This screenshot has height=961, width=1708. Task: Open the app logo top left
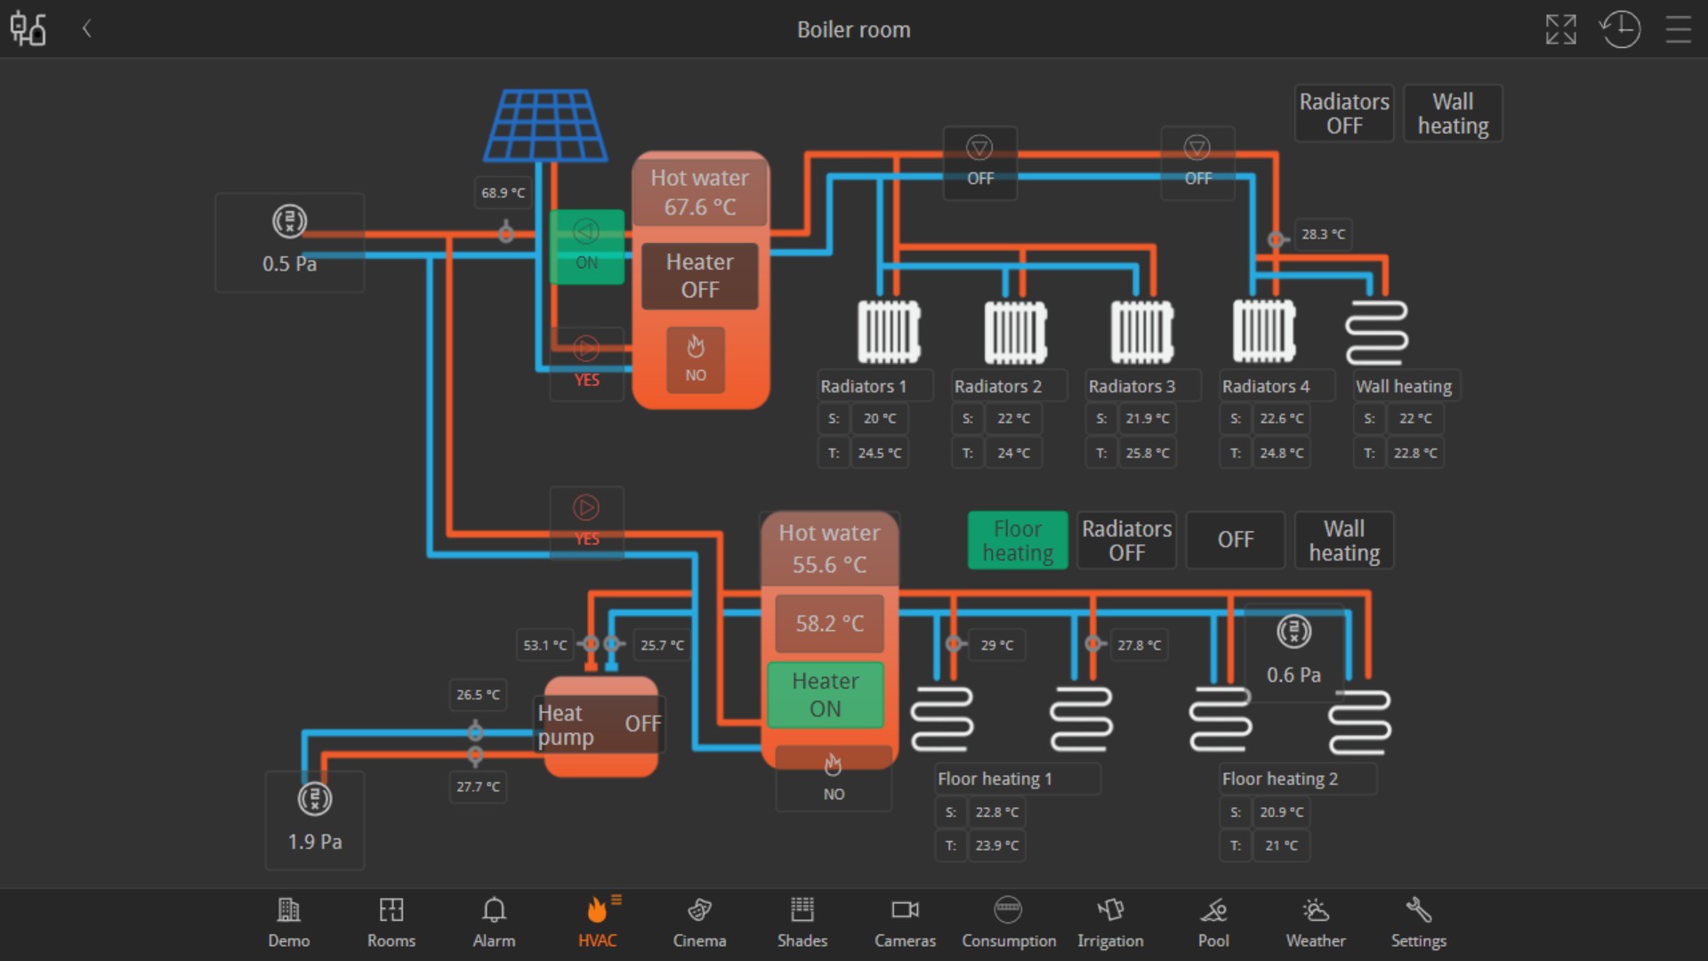(x=28, y=29)
